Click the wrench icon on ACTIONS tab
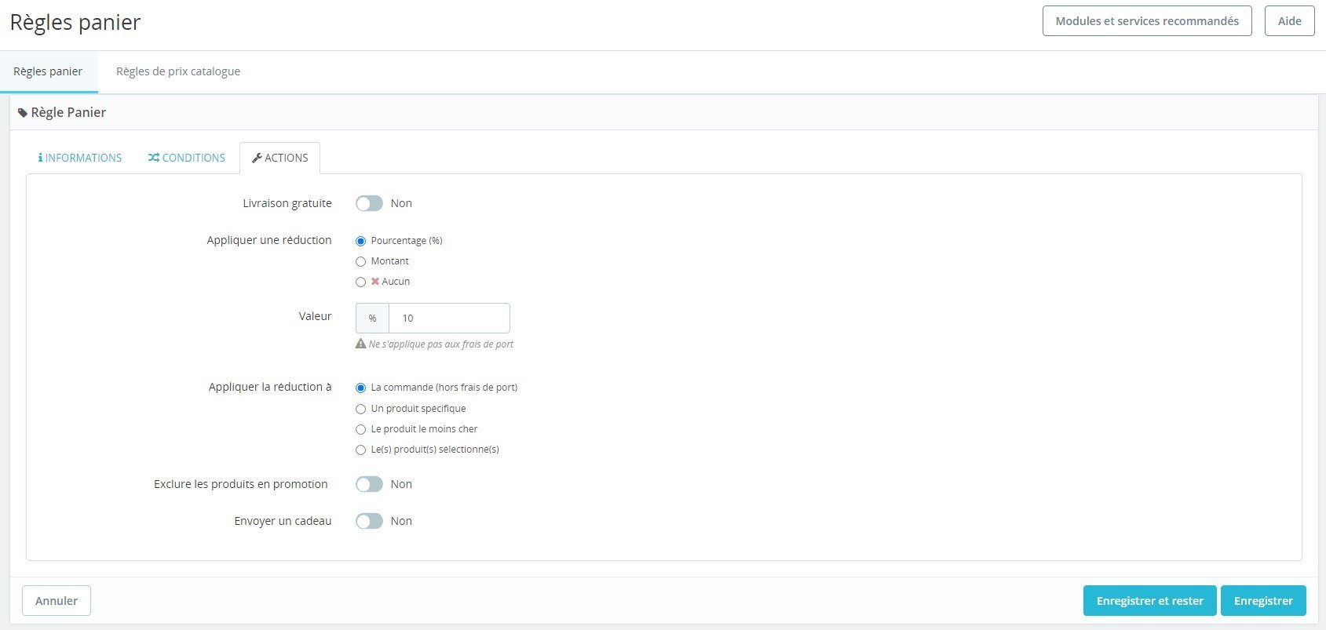The width and height of the screenshot is (1326, 630). coord(257,158)
